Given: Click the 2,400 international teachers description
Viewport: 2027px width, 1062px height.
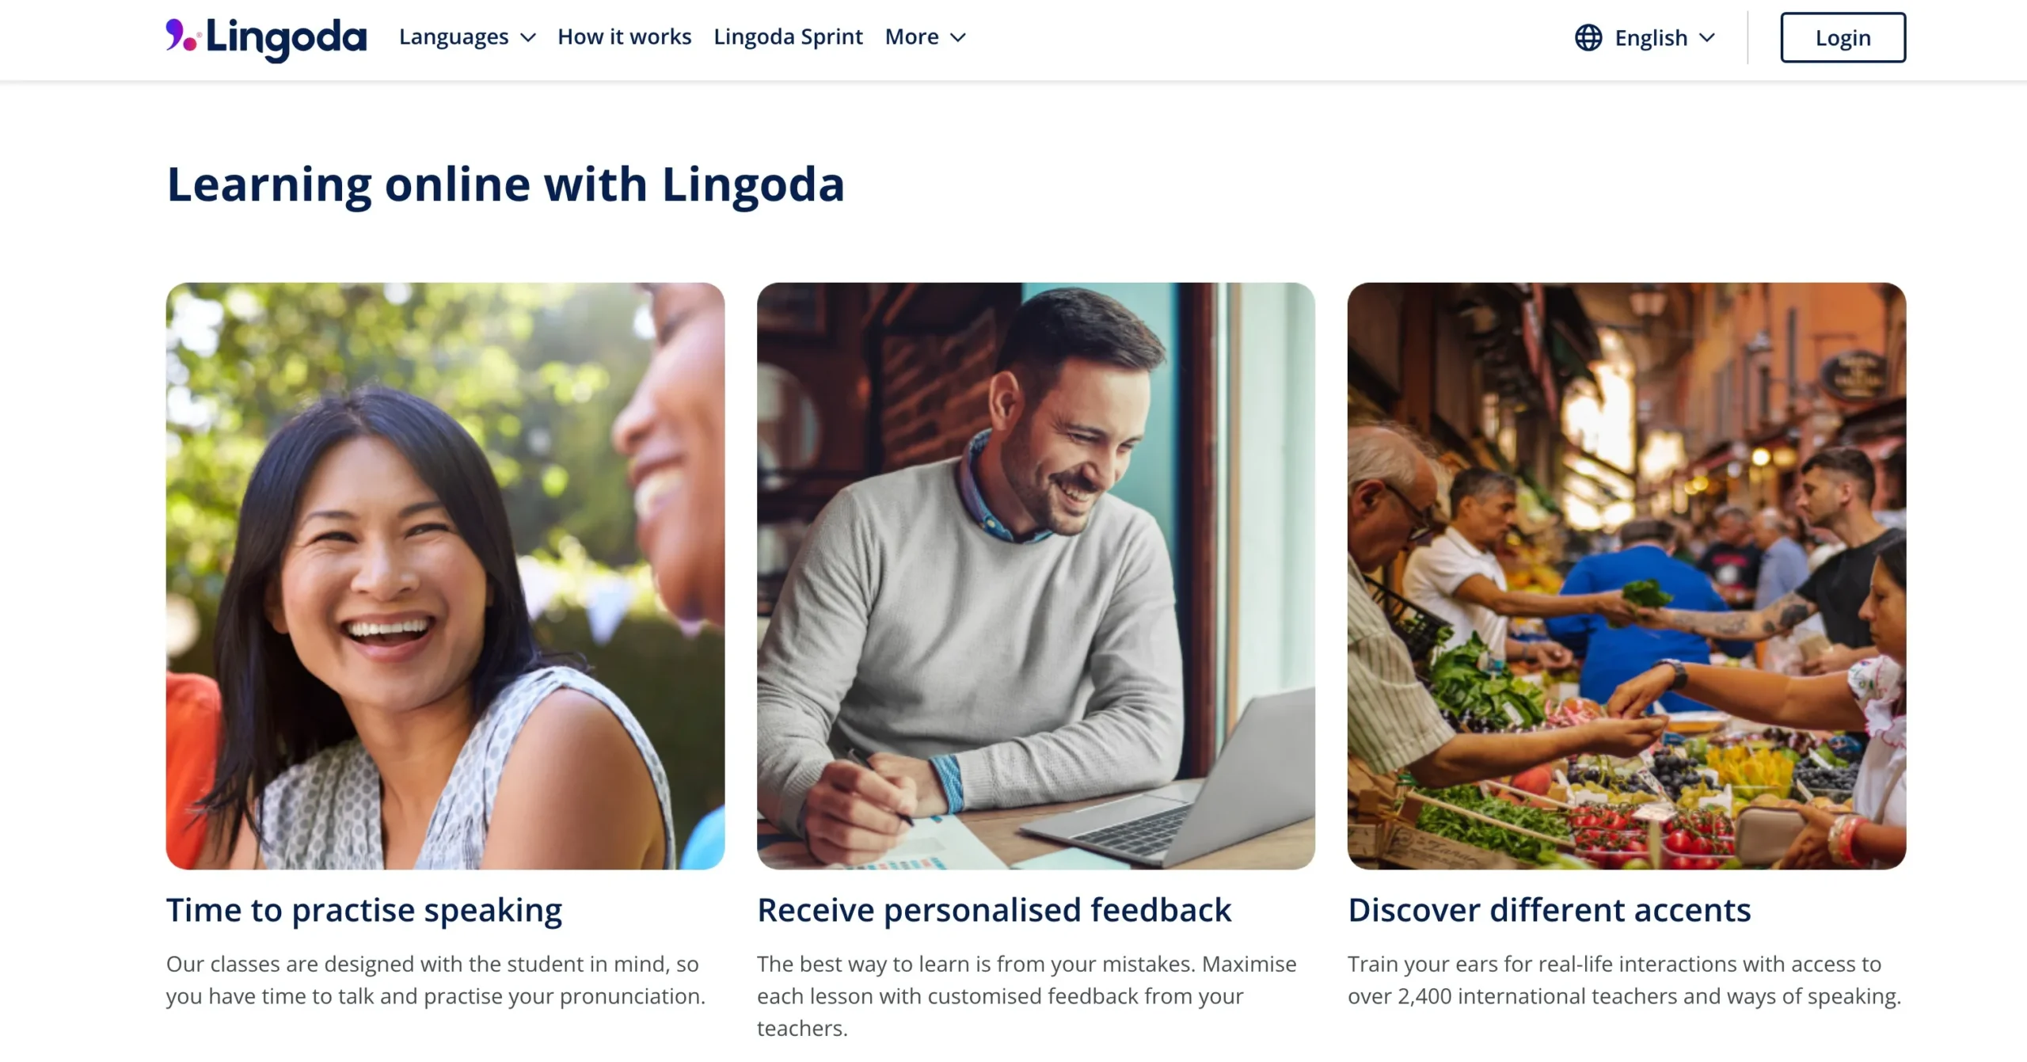Looking at the screenshot, I should (1625, 980).
